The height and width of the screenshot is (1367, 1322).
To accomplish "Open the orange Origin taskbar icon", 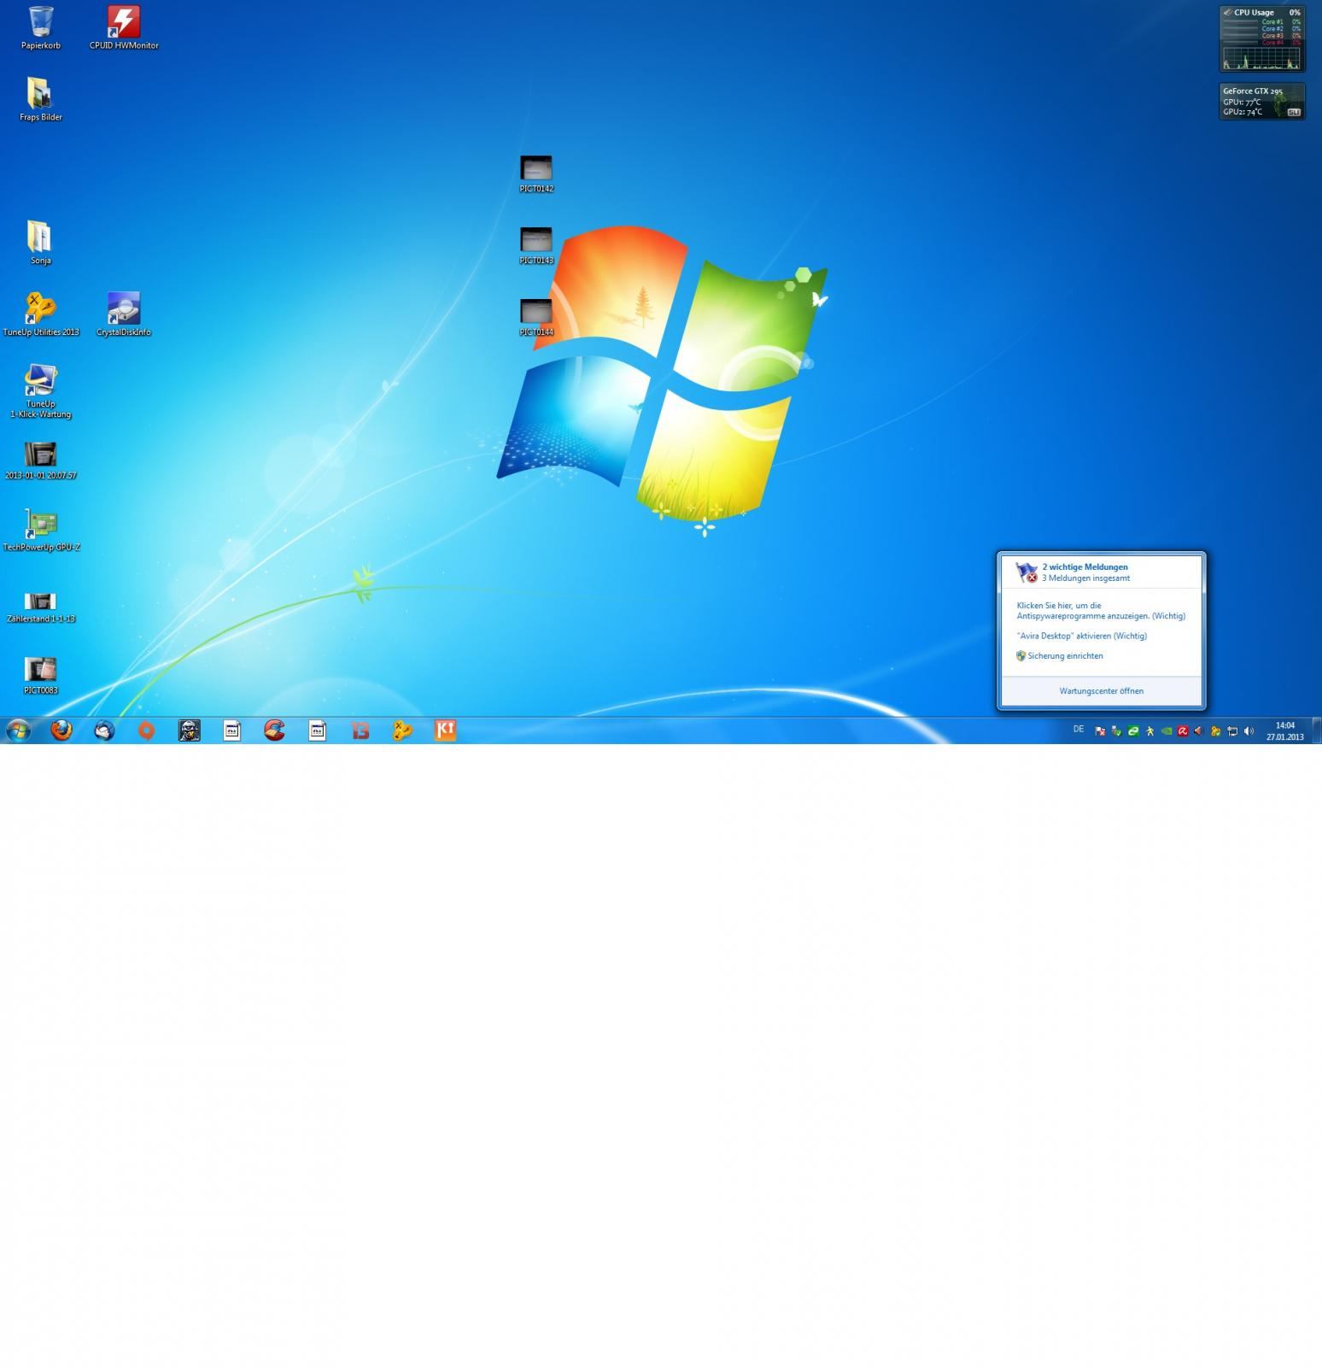I will (x=147, y=730).
